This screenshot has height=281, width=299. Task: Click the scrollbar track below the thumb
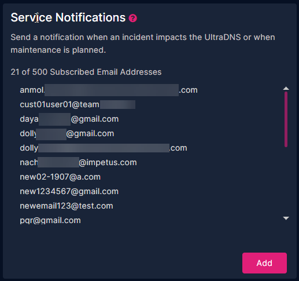[286, 181]
